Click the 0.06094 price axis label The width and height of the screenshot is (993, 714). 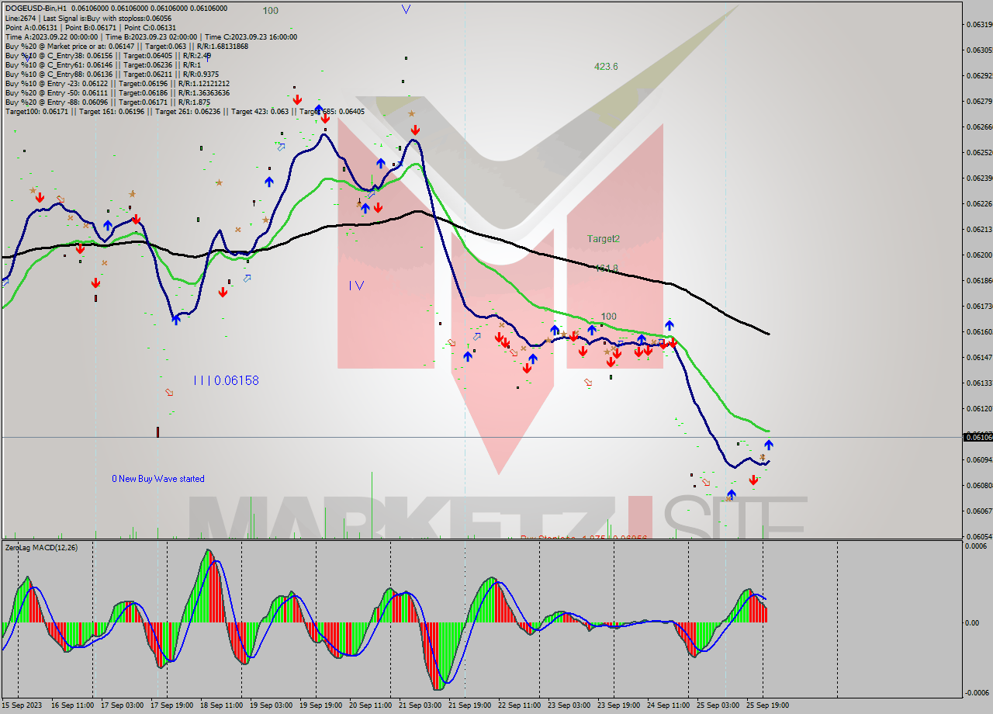(x=980, y=459)
